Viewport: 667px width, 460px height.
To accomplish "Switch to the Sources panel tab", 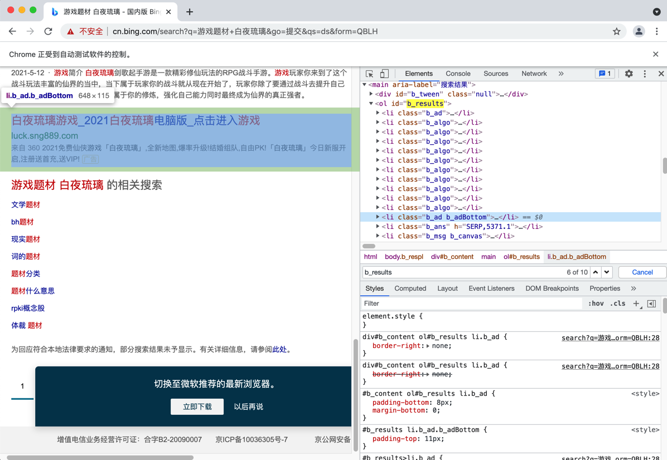I will point(496,74).
